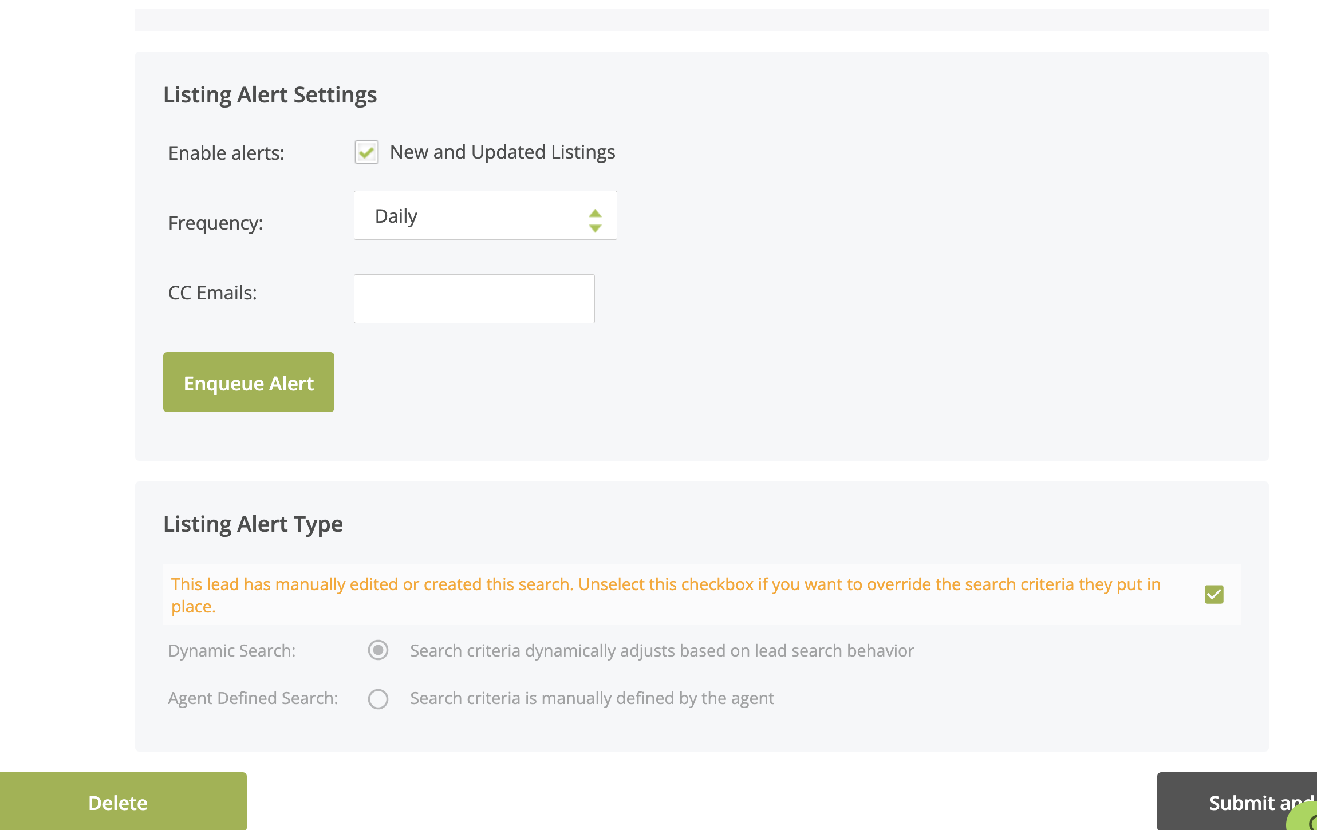Select the Agent Defined Search radio button

click(x=378, y=698)
